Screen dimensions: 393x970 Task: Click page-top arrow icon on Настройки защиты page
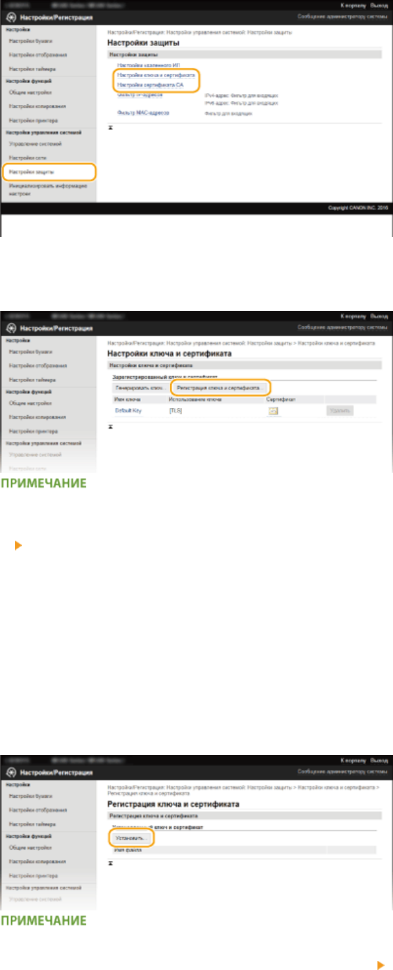pyautogui.click(x=110, y=127)
